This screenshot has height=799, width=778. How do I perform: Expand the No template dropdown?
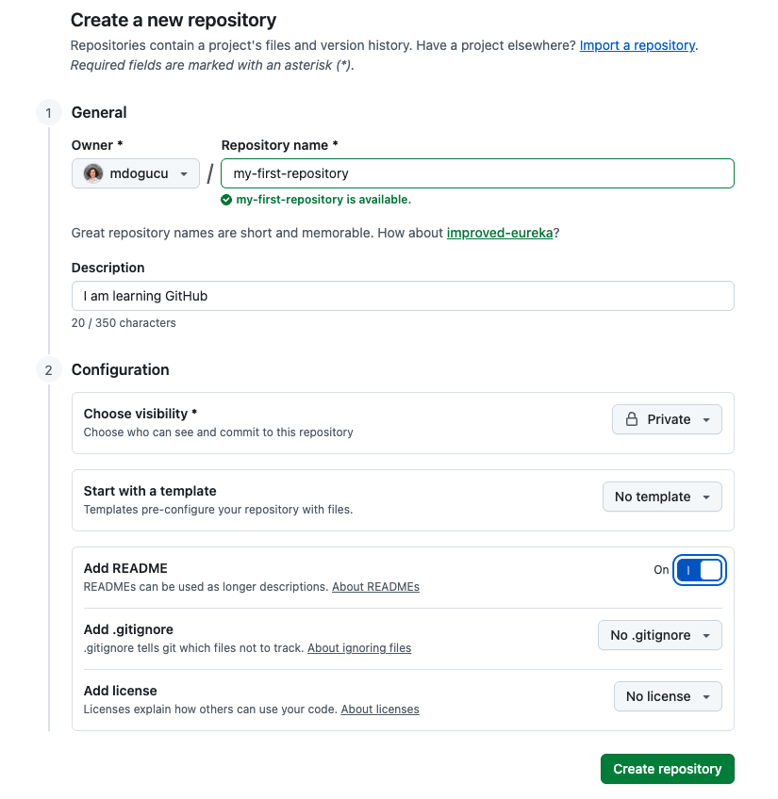pyautogui.click(x=662, y=497)
